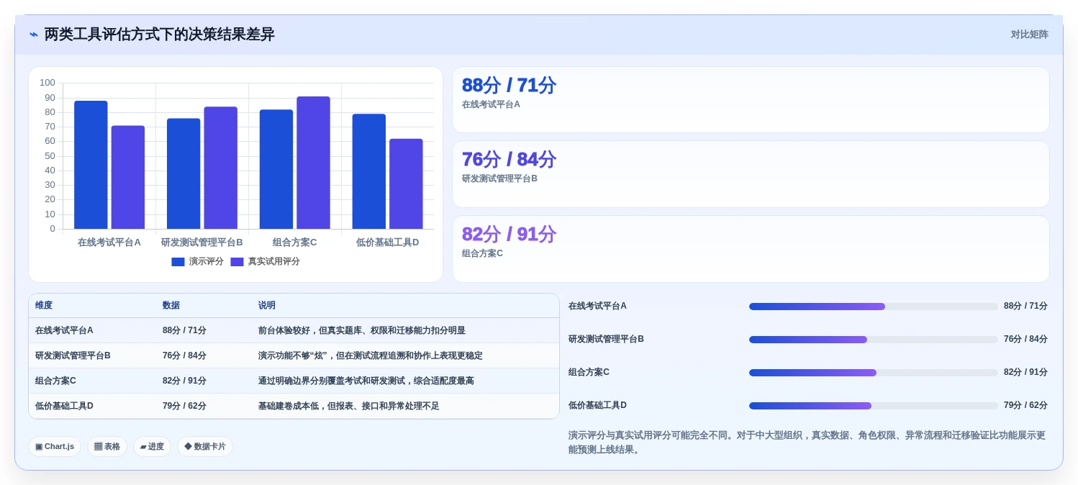
Task: Select table row cell 研发测试管理平台B
Action: click(73, 356)
